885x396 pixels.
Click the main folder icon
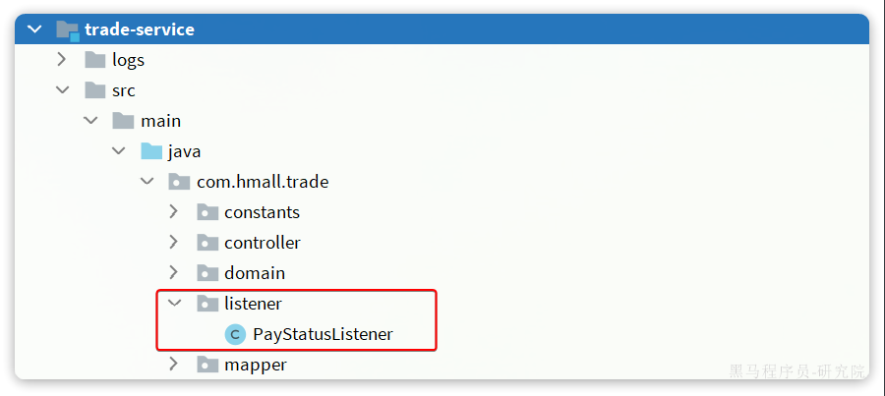(123, 121)
